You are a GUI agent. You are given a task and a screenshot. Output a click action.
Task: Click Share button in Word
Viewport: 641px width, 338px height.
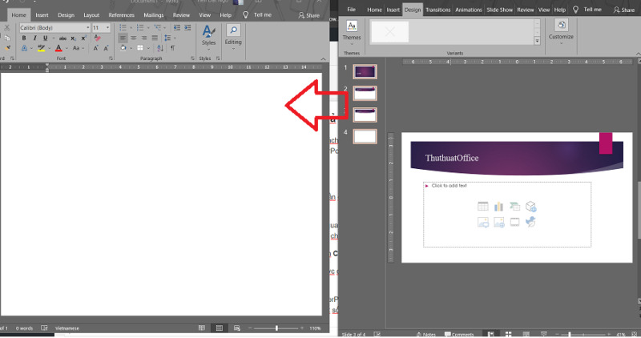pos(309,15)
